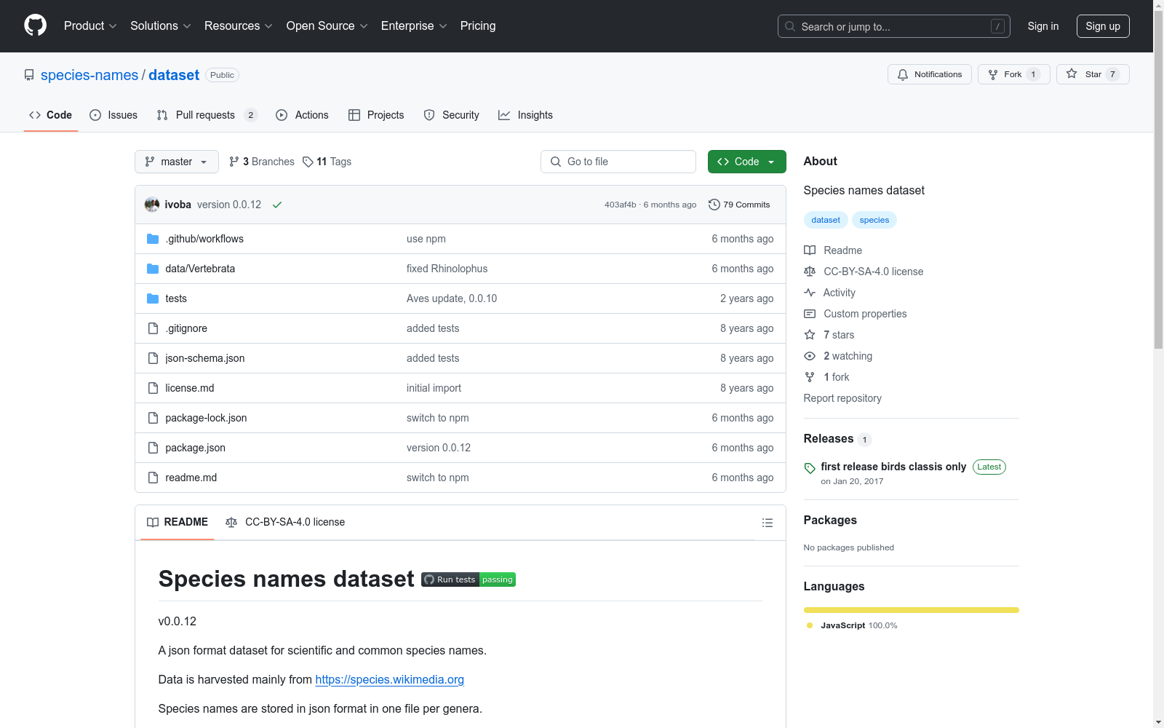Click the license scale icon in About
The height and width of the screenshot is (728, 1164).
(810, 272)
